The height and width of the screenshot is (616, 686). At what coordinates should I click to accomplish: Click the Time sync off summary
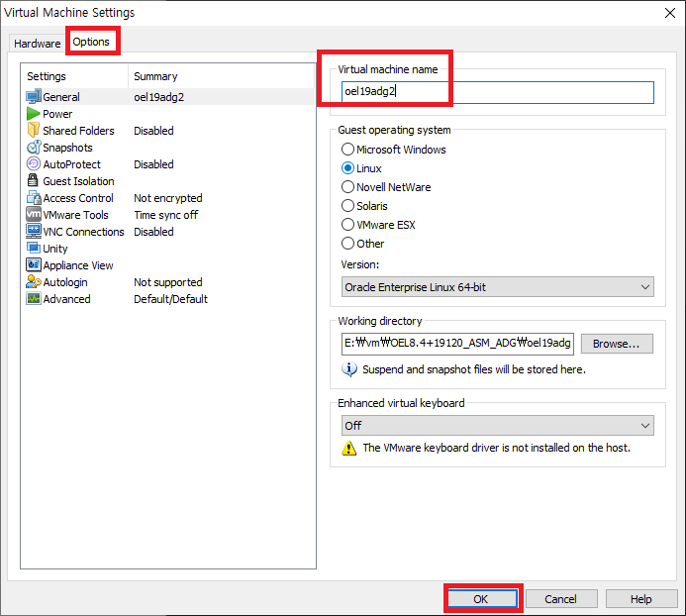point(166,215)
